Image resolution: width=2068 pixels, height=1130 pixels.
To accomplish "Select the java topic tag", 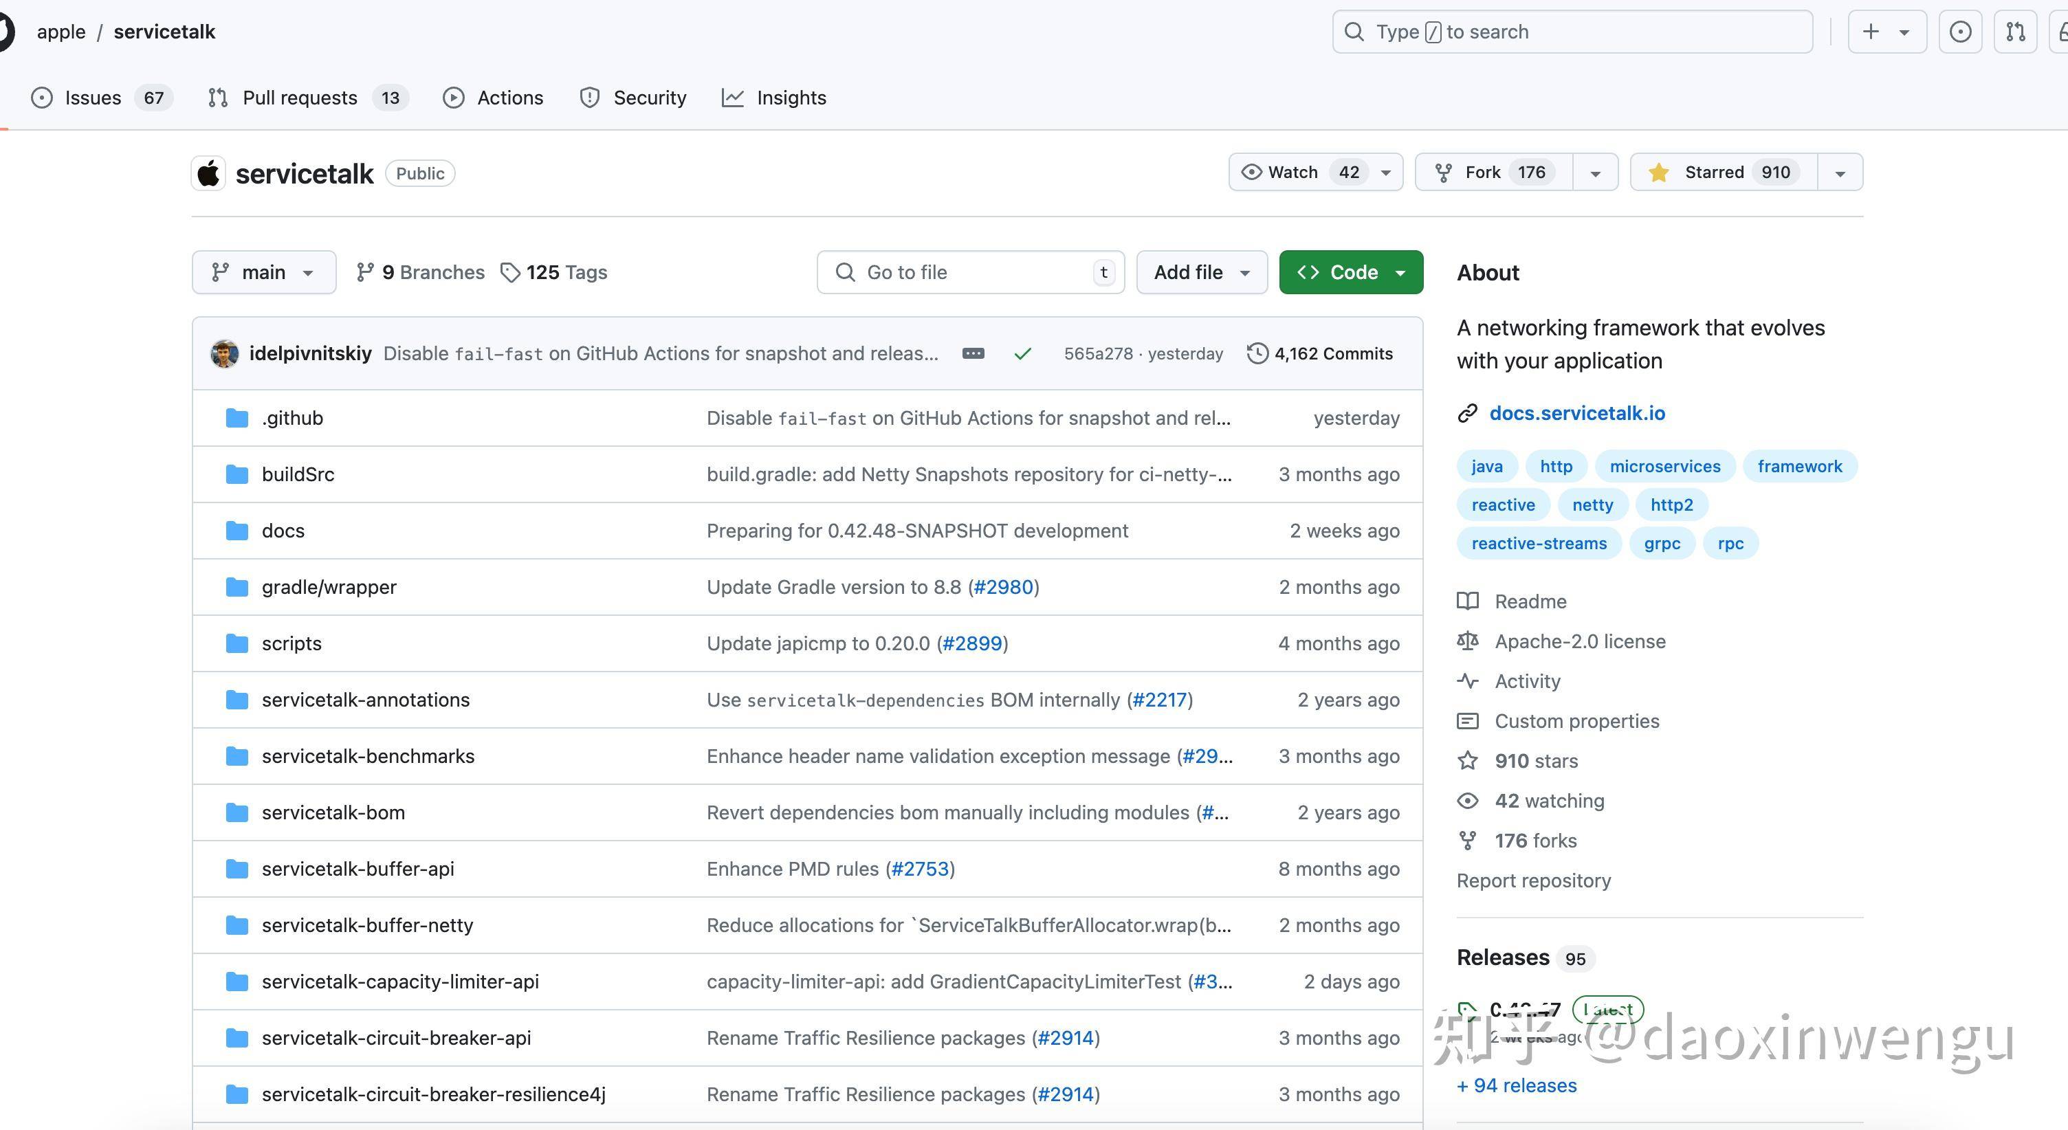I will [x=1487, y=466].
